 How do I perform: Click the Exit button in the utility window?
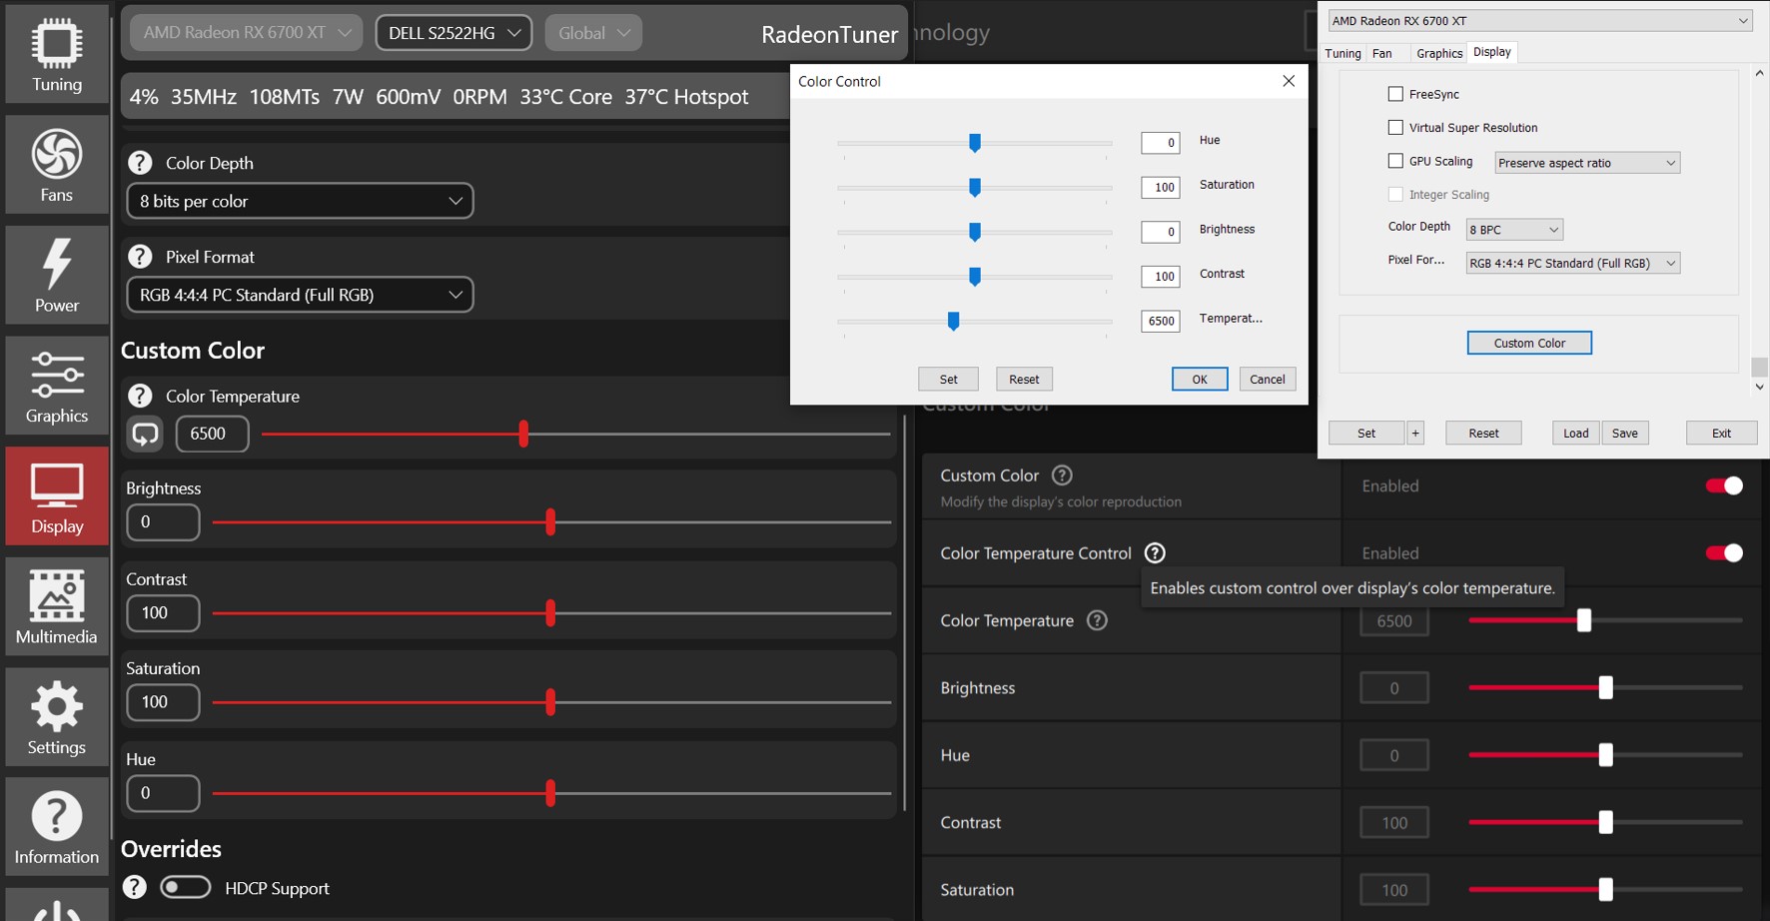[x=1722, y=433]
